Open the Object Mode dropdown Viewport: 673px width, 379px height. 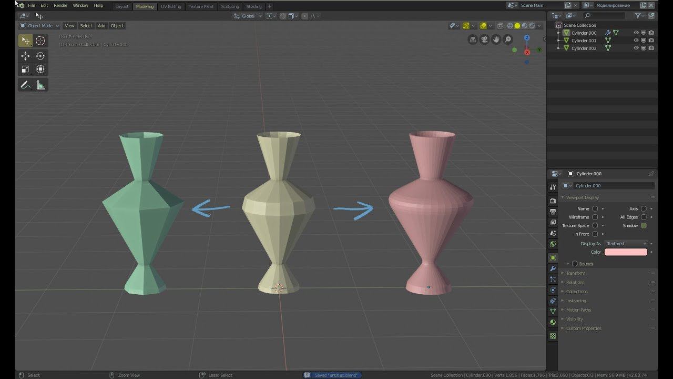[x=39, y=26]
